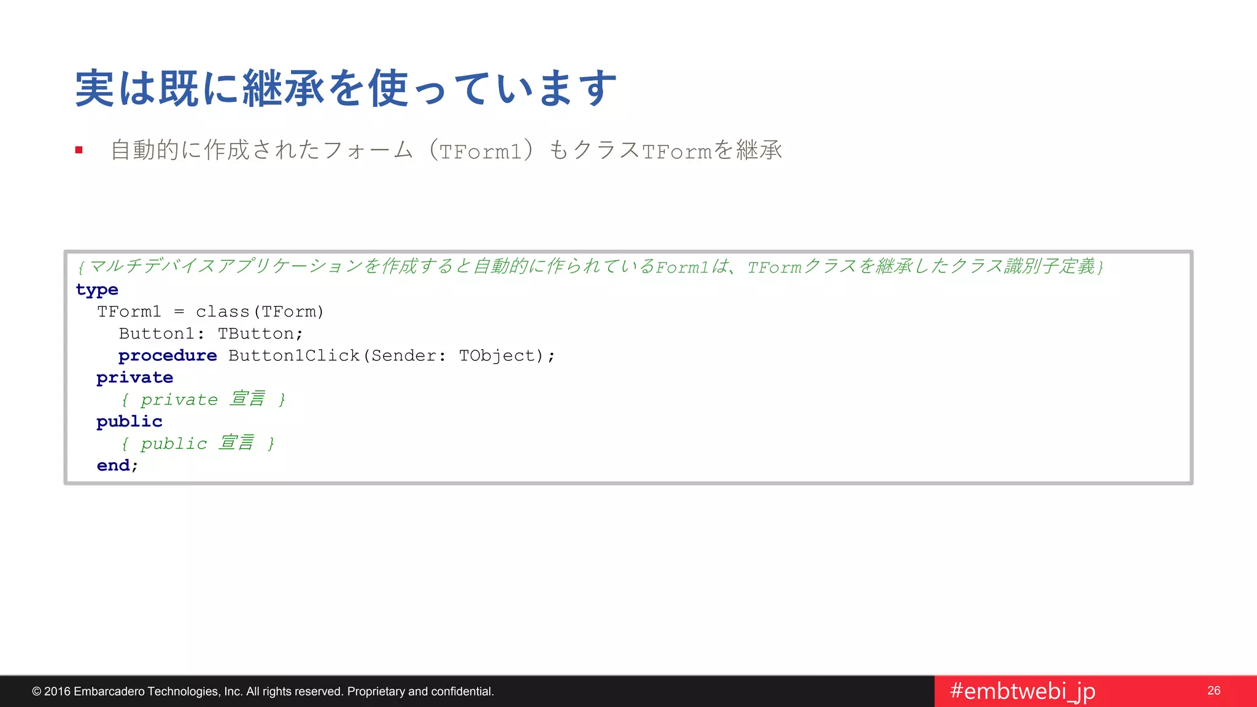Click the 'TForm1 = class(TForm)' line
Image resolution: width=1257 pixels, height=707 pixels.
(210, 312)
